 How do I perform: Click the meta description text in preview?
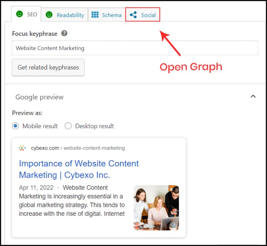72,201
